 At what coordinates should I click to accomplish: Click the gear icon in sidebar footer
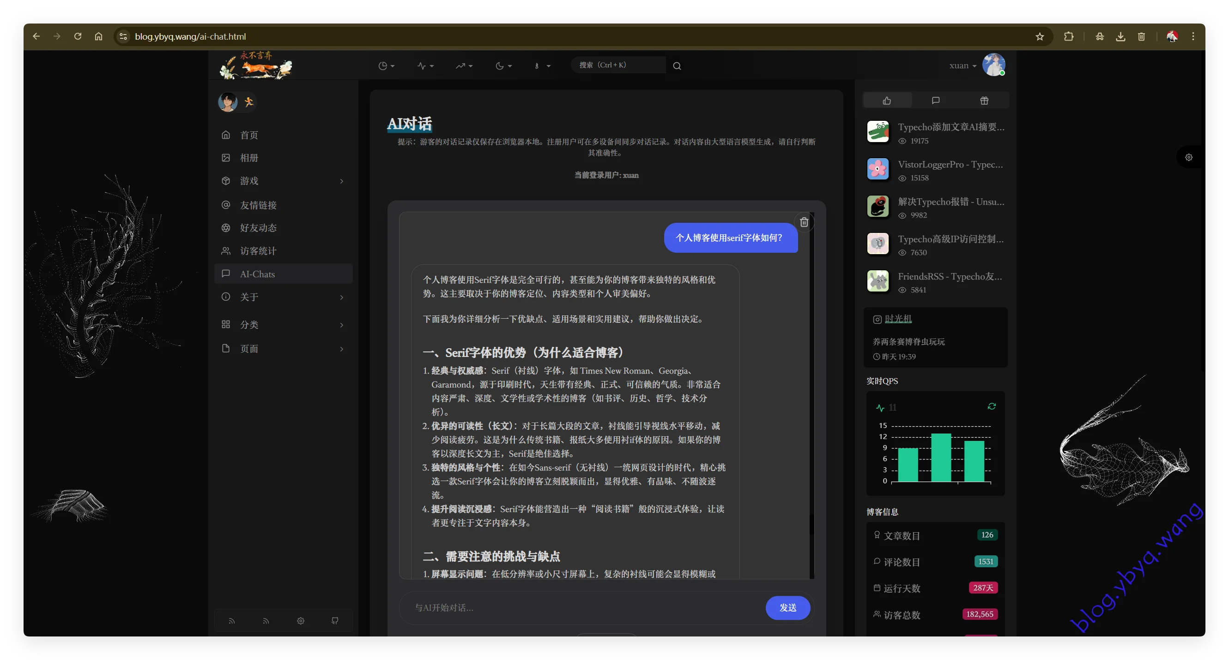301,620
